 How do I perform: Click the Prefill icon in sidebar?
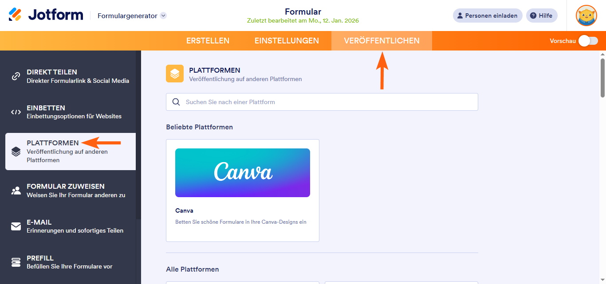(16, 262)
